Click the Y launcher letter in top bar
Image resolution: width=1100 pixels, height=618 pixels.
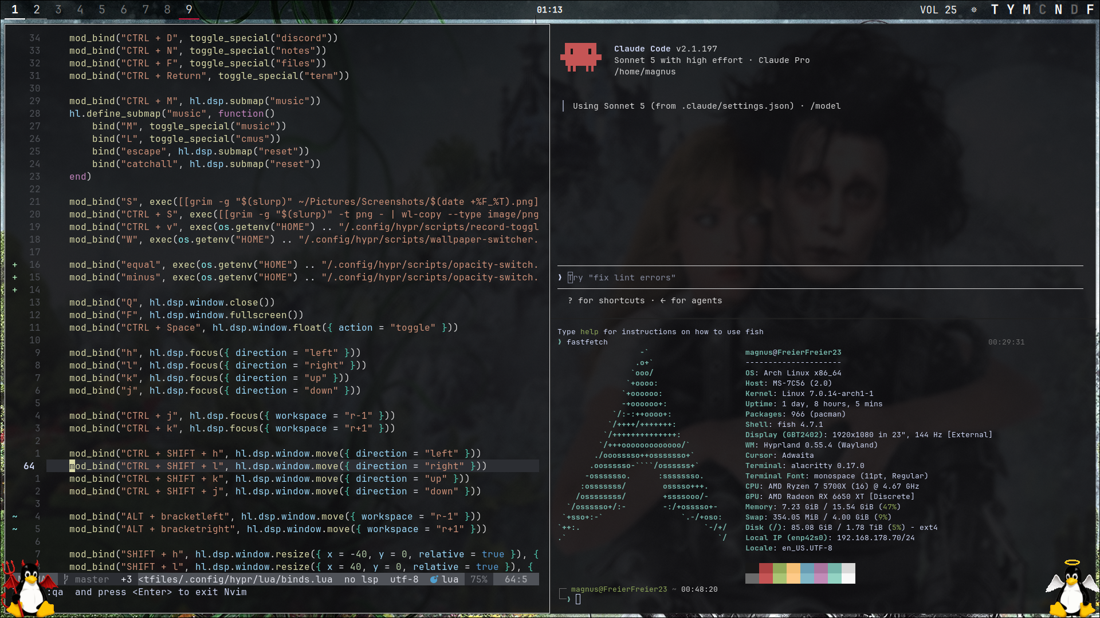(x=1011, y=10)
